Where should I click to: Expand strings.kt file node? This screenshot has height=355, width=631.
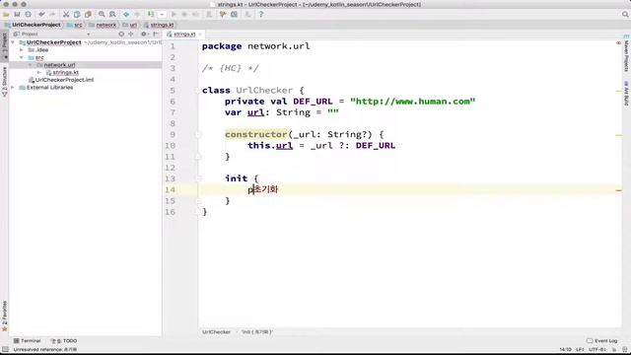tap(39, 72)
